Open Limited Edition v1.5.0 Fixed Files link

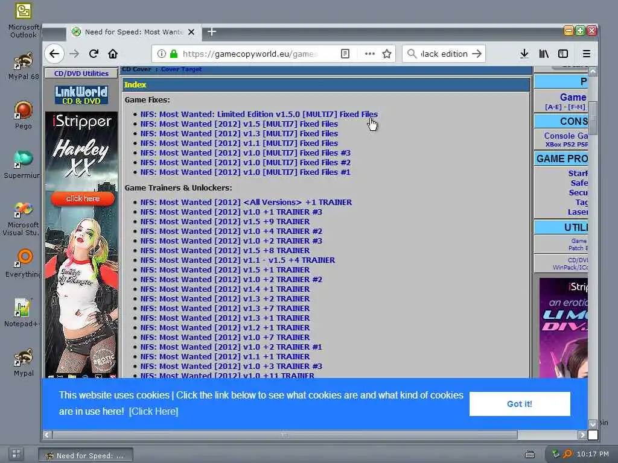point(259,114)
